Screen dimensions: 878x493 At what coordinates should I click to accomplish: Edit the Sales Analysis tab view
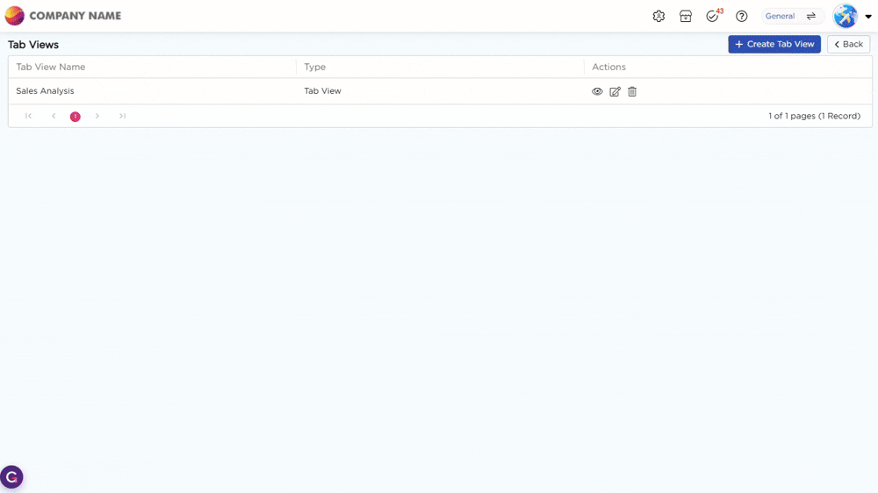pos(615,91)
